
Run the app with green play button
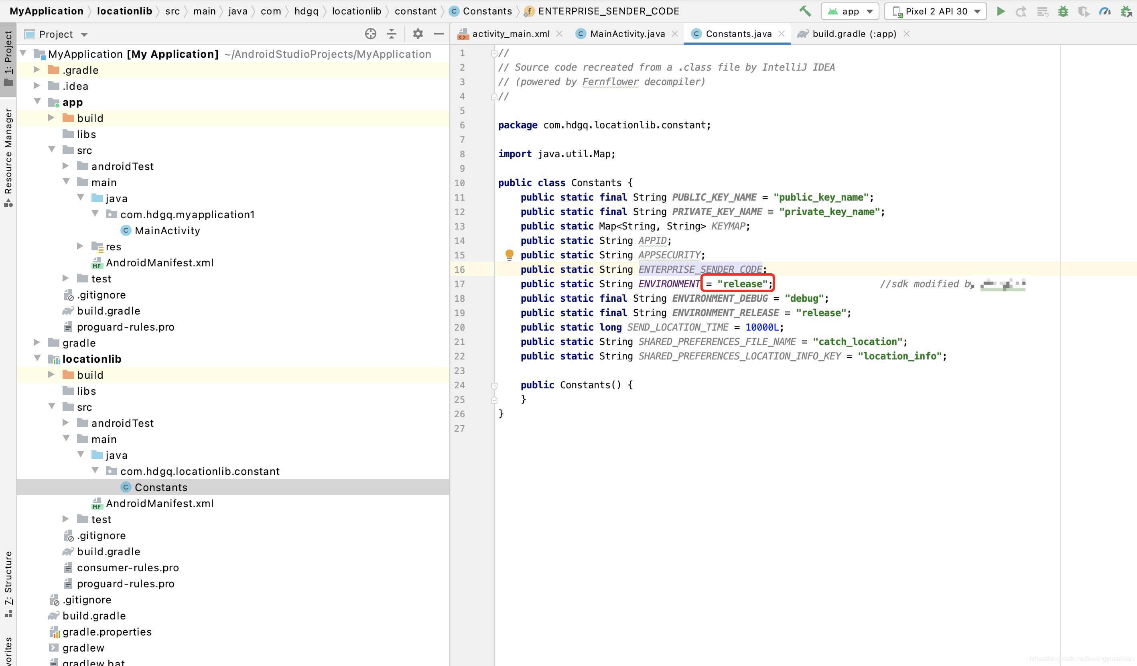click(1001, 11)
